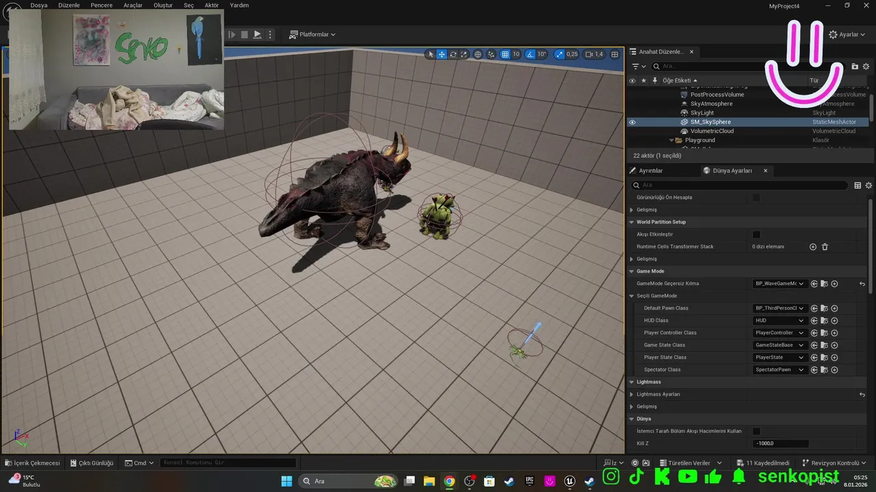Stop the simulation button

coord(244,34)
